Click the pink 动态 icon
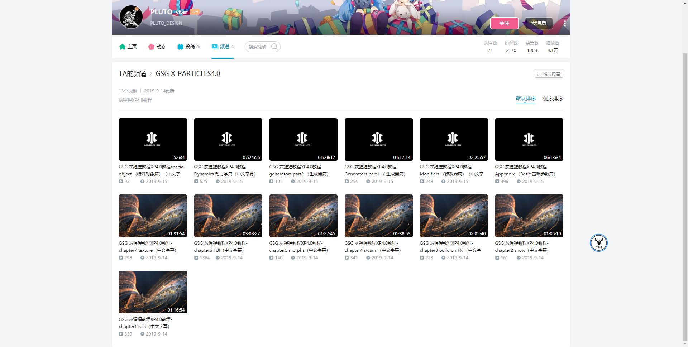The width and height of the screenshot is (688, 347). [151, 47]
